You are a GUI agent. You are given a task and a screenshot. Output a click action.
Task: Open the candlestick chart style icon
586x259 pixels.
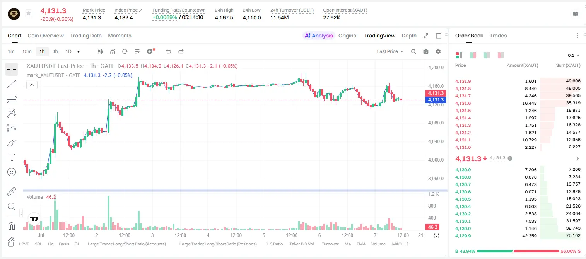click(x=100, y=51)
